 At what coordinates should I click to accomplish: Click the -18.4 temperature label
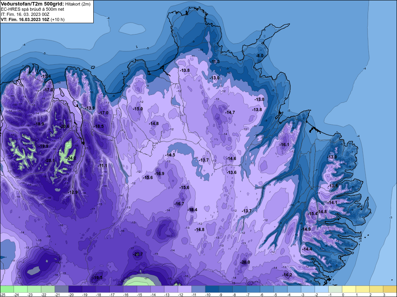[x=193, y=210]
